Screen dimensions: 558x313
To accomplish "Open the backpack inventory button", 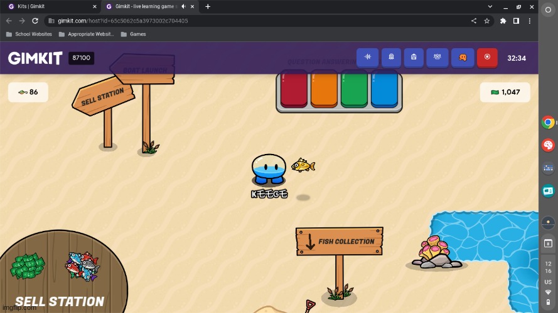I will click(414, 58).
